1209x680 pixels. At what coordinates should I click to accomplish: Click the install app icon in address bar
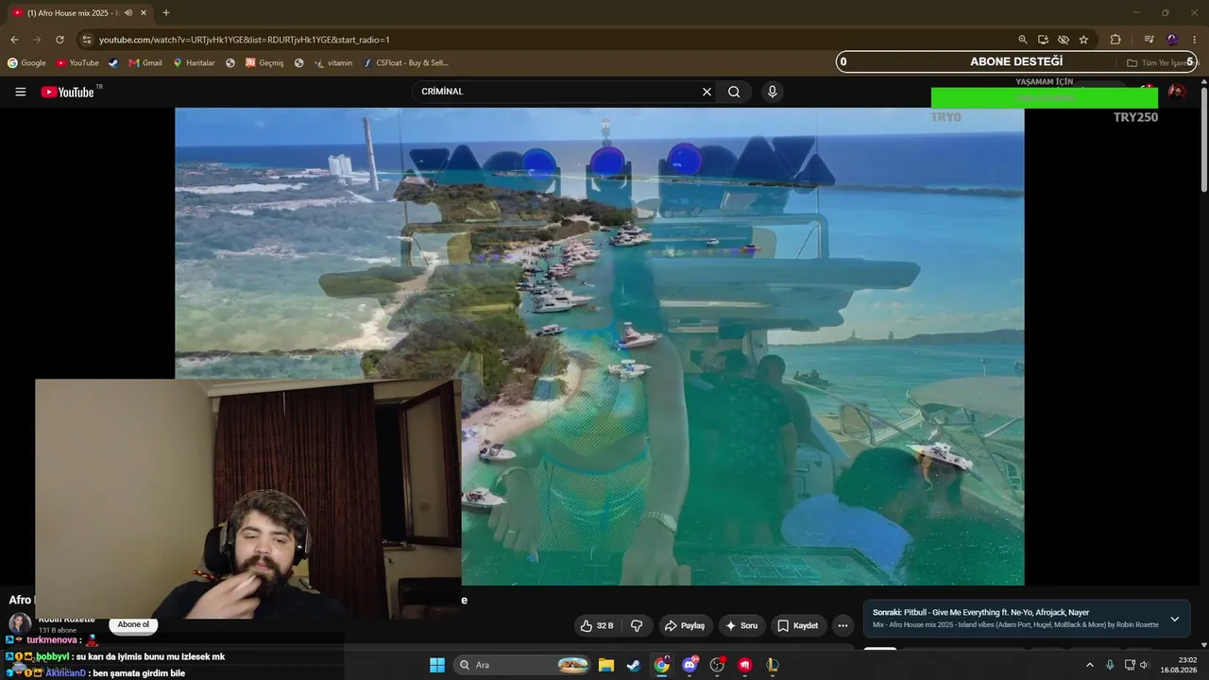1043,40
